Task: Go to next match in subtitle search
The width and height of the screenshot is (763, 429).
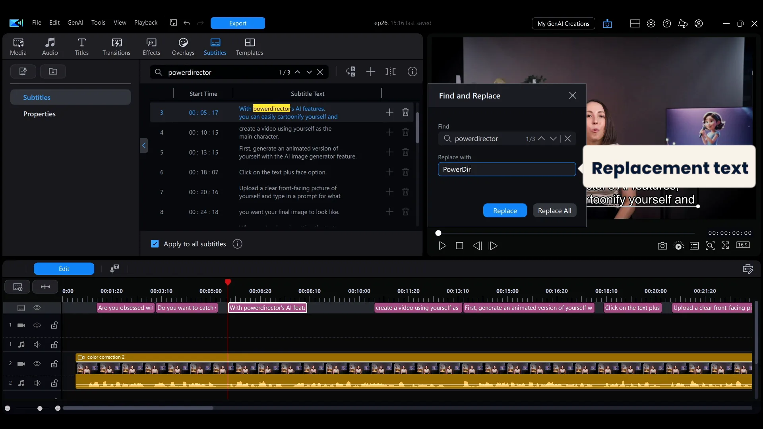Action: [x=309, y=72]
